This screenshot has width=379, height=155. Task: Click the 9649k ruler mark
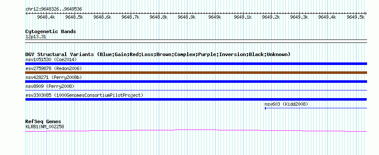point(215,17)
